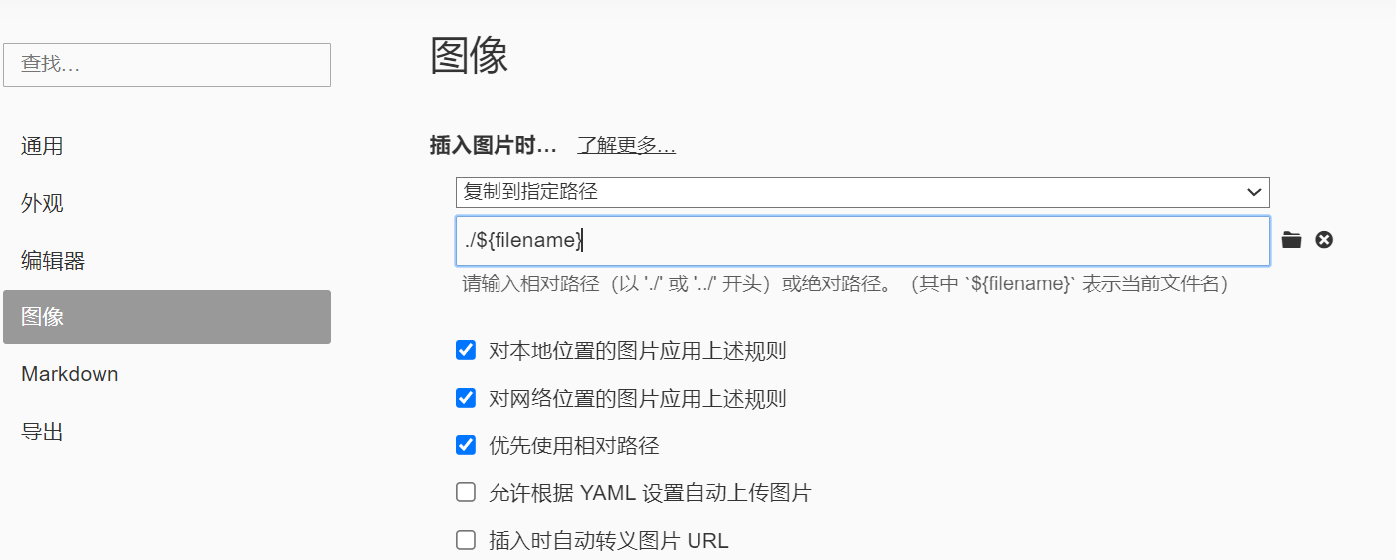
Task: Disable 优先使用相对路径 checkbox
Action: coord(466,445)
